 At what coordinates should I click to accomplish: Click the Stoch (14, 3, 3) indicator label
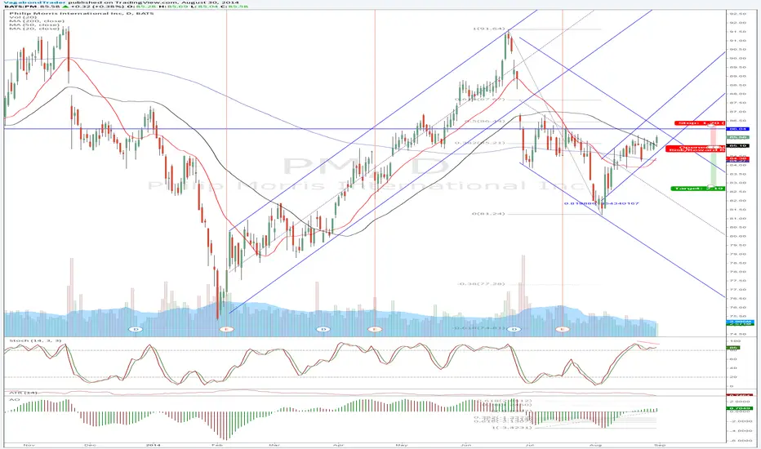(x=35, y=340)
